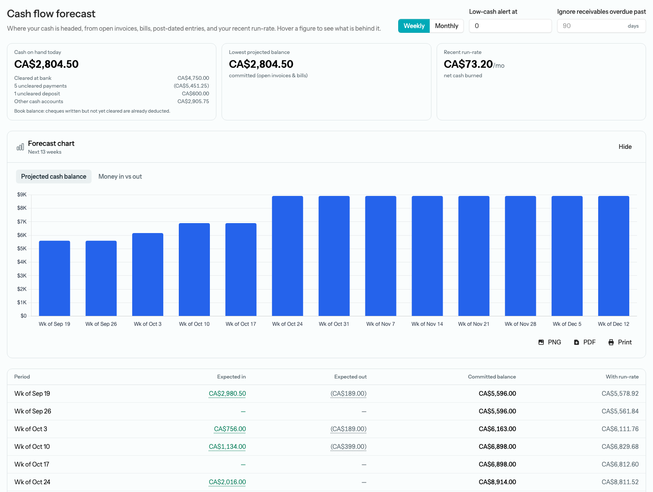Click the Wk of Dec 12 chart bar

click(x=614, y=256)
